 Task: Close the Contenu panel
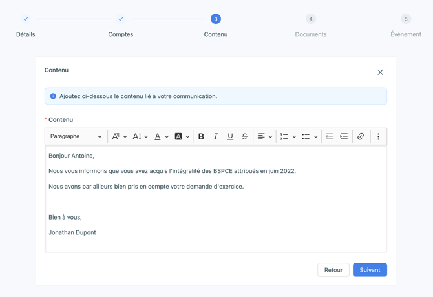pos(380,72)
